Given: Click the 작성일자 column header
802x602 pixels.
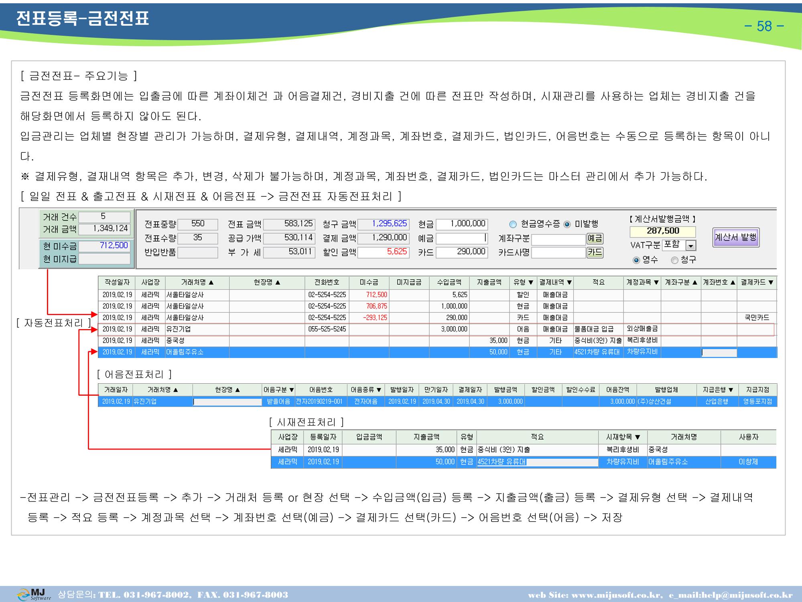Looking at the screenshot, I should [x=117, y=283].
